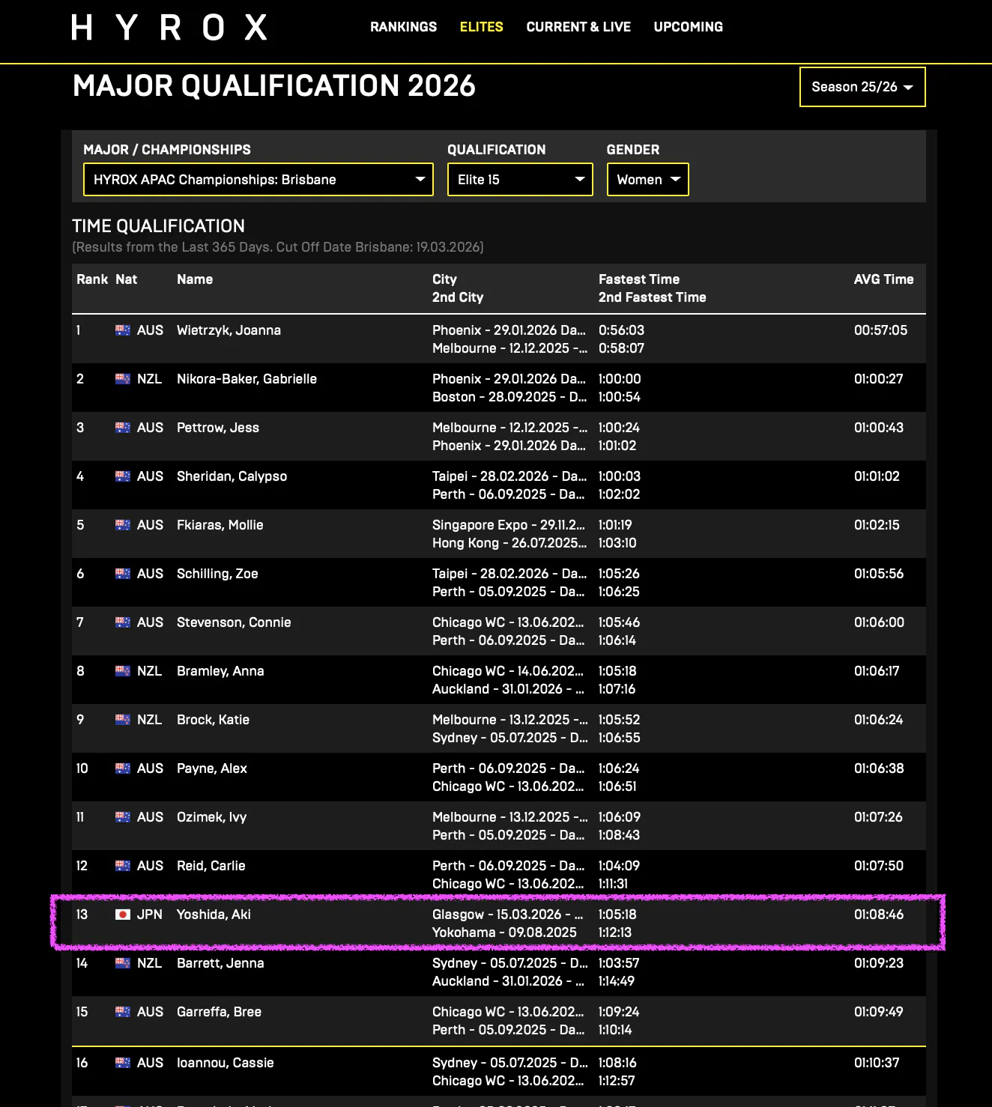Open the Current & Live page
992x1107 pixels.
point(578,27)
